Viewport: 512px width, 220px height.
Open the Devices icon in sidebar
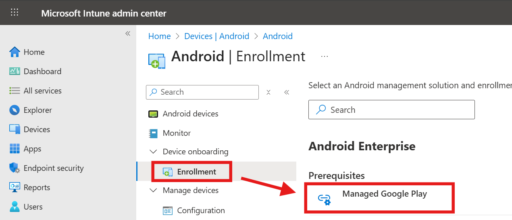[15, 129]
